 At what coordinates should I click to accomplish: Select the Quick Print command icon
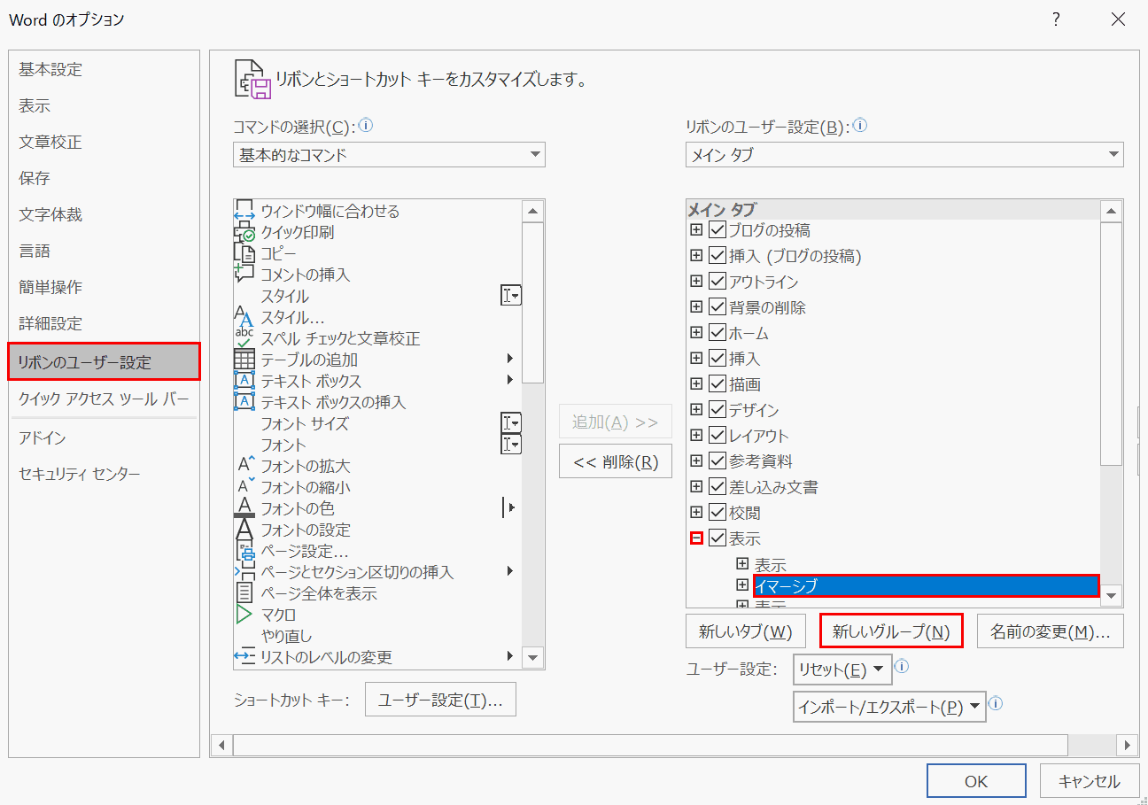click(244, 232)
